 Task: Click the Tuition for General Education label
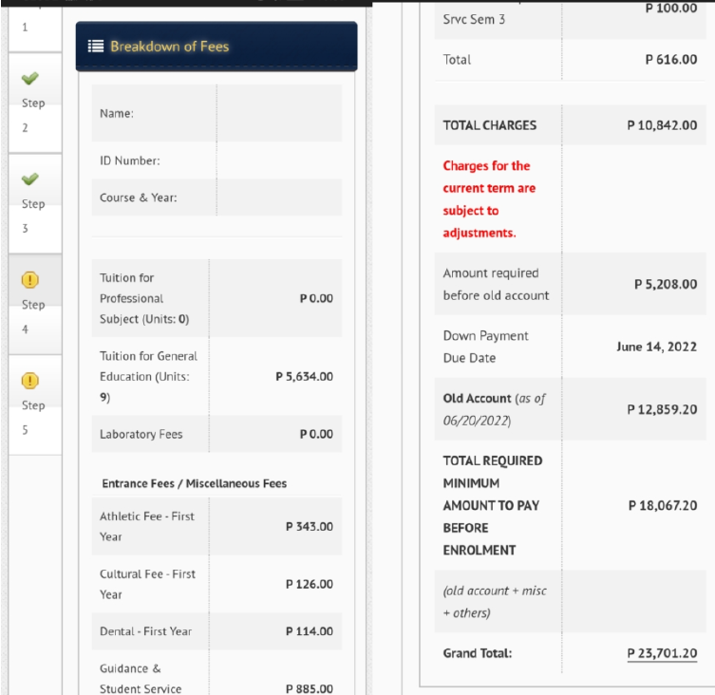click(149, 377)
